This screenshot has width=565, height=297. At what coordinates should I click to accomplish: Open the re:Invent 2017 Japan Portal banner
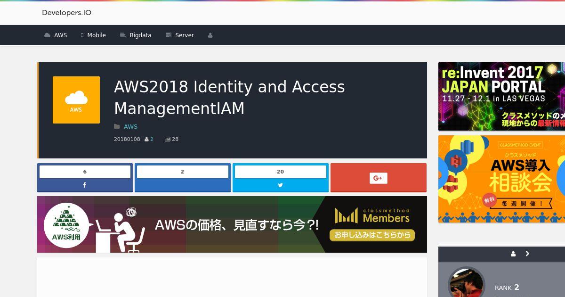pyautogui.click(x=501, y=97)
